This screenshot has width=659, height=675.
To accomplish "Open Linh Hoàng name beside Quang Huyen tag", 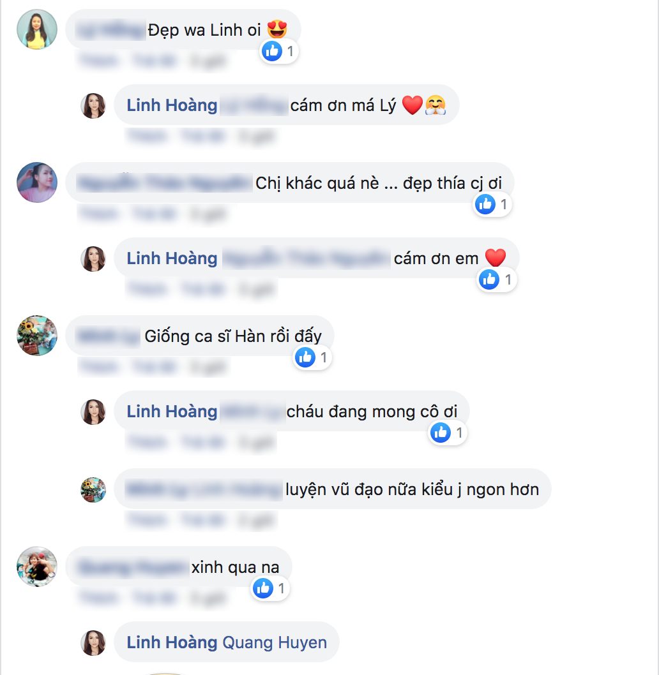I will pos(172,642).
